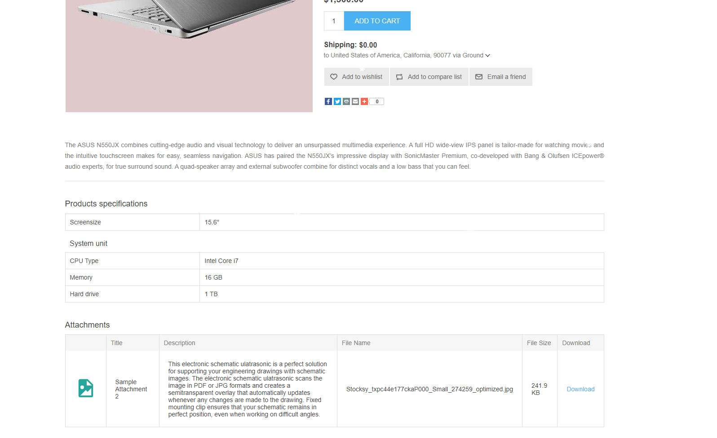This screenshot has width=717, height=438.
Task: Click the laptop product image
Action: (189, 56)
